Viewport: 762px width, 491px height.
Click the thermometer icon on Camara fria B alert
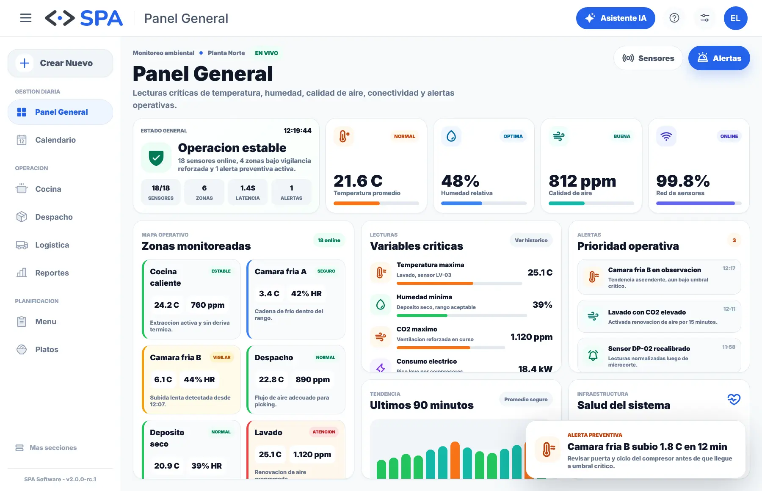pos(593,277)
